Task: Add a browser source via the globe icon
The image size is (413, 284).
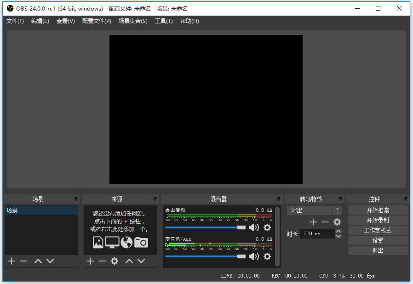Action: click(126, 243)
